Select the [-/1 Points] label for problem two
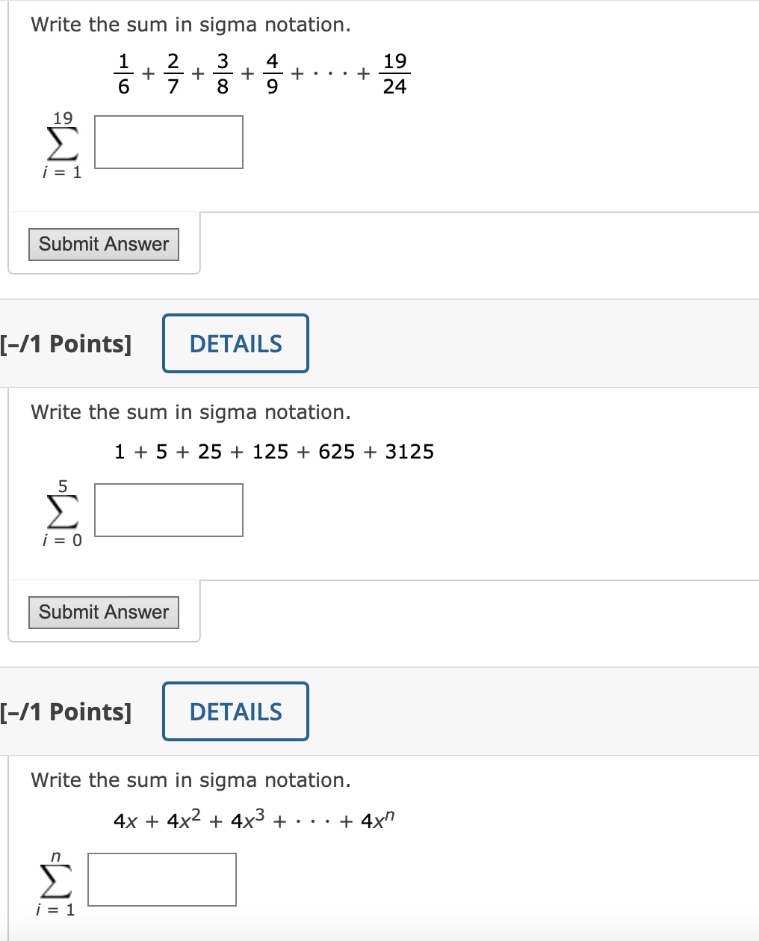This screenshot has height=941, width=759. (66, 343)
